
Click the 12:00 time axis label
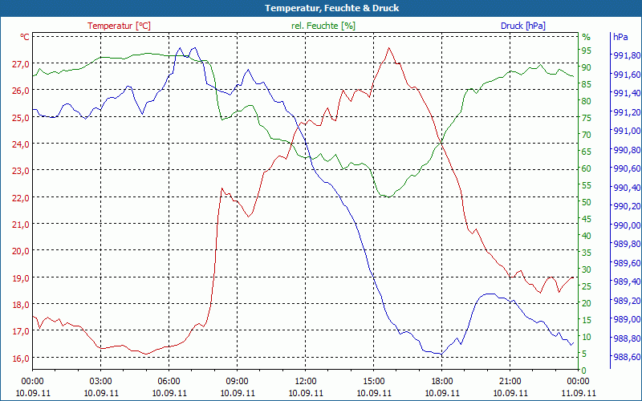click(x=306, y=382)
